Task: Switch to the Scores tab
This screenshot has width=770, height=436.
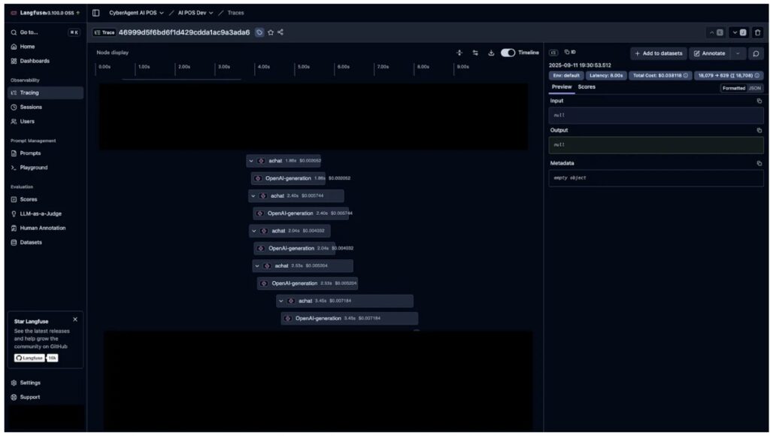Action: point(587,87)
